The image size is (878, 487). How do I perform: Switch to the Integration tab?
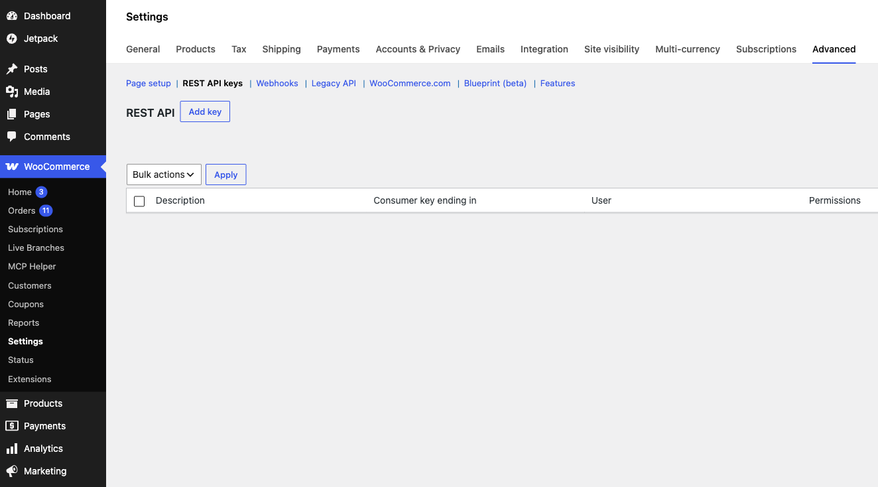tap(544, 49)
